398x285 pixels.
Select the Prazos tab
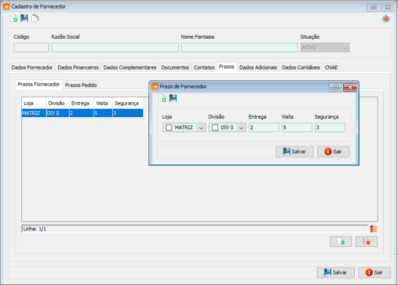coord(227,67)
